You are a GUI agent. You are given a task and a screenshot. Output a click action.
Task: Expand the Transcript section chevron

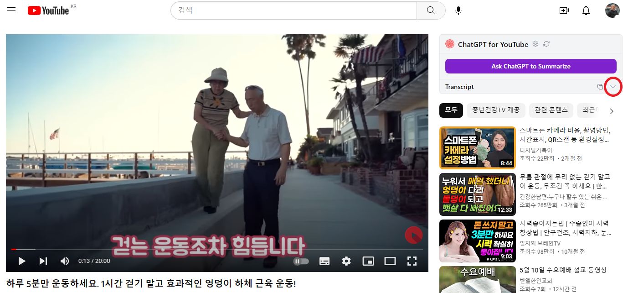(613, 86)
